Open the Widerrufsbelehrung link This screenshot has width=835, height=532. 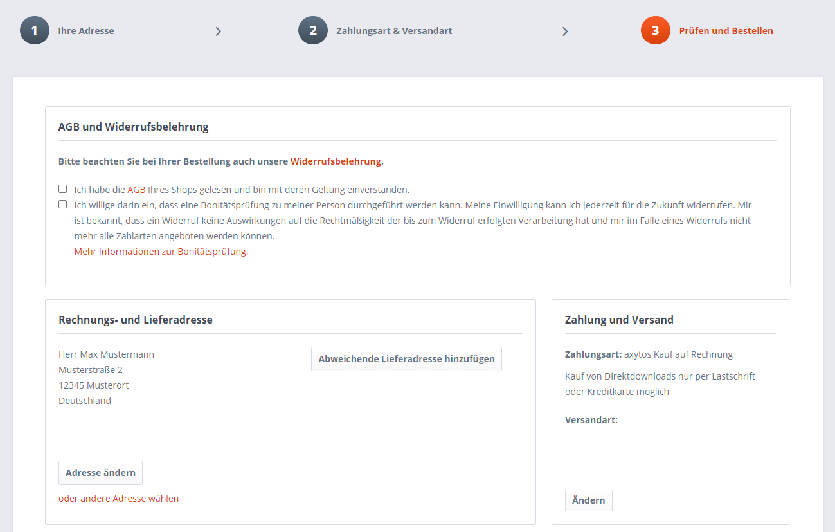pos(336,161)
